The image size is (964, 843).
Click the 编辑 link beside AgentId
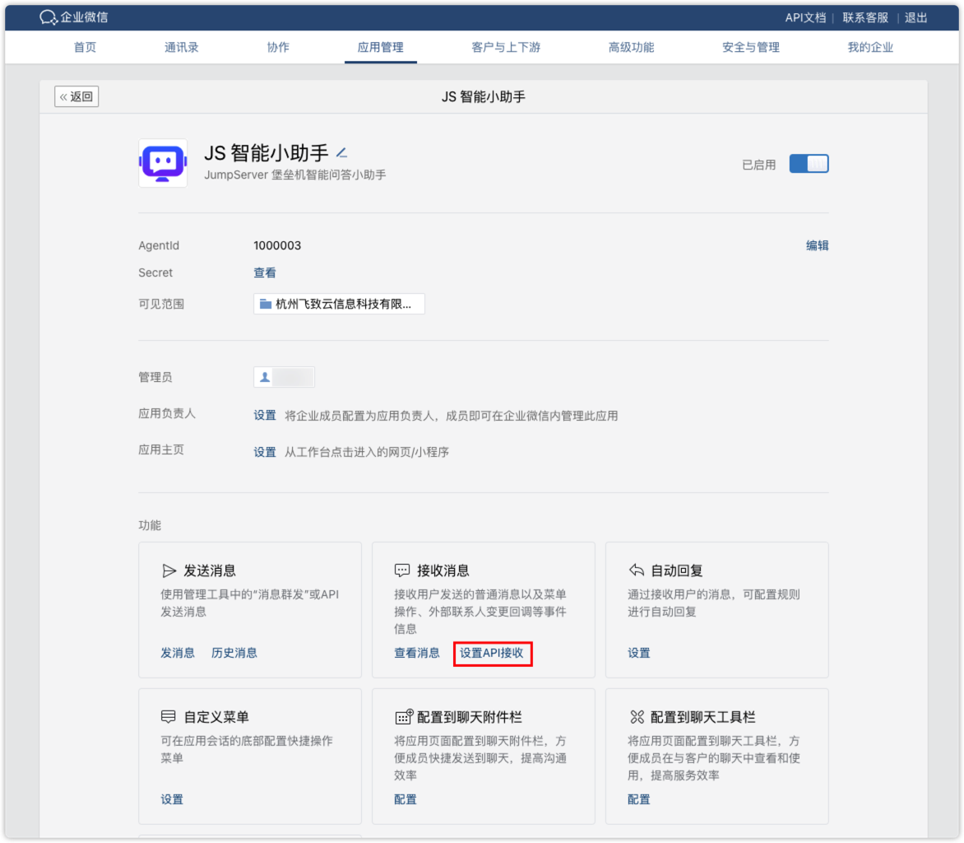[x=818, y=245]
